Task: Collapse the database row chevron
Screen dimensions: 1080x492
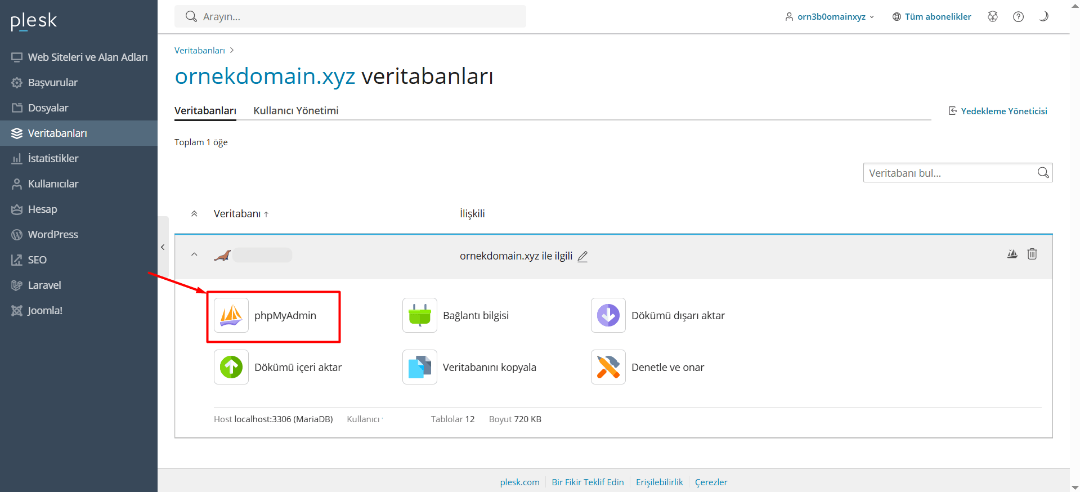Action: point(194,254)
